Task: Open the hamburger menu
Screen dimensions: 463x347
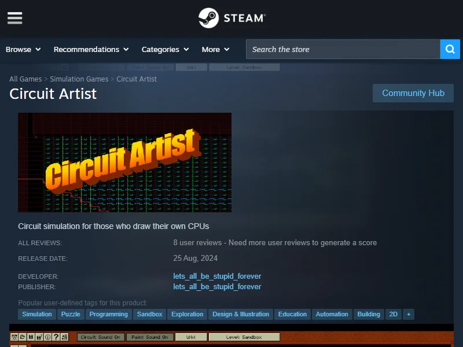Action: (x=15, y=18)
